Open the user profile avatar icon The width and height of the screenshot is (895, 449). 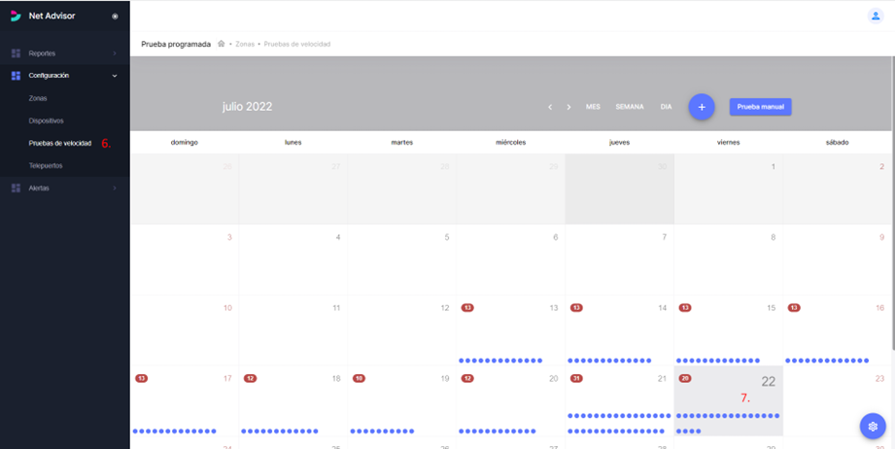875,16
